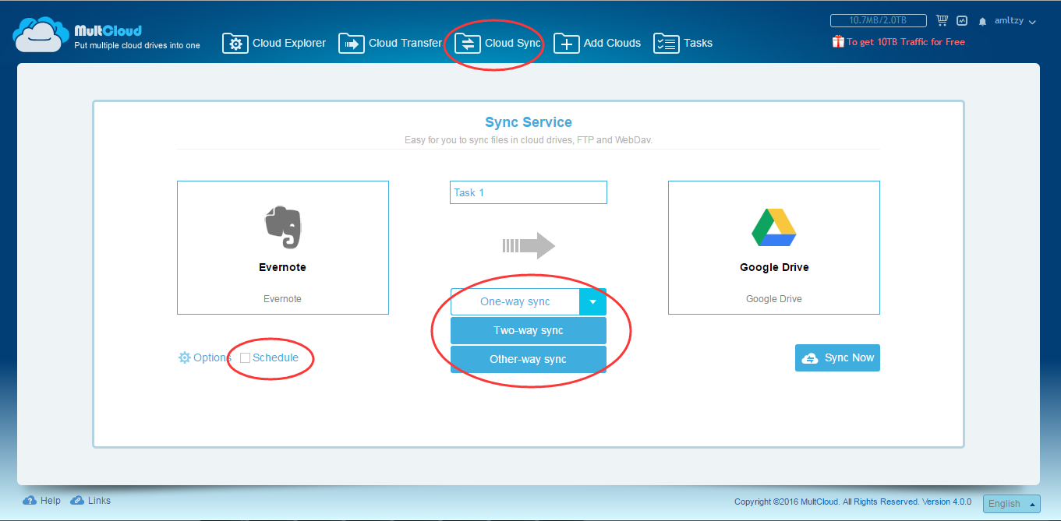Click the Cloud Explorer gear icon

pos(235,44)
